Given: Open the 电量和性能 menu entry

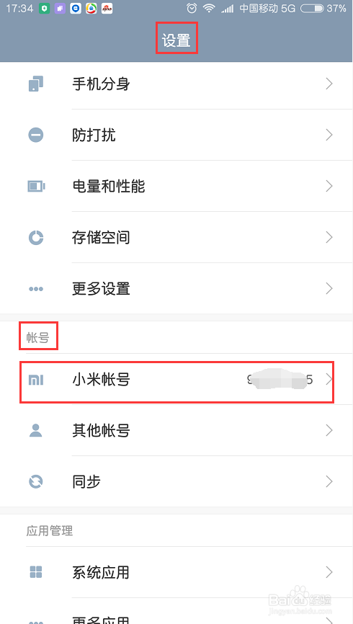Looking at the screenshot, I should pyautogui.click(x=176, y=186).
